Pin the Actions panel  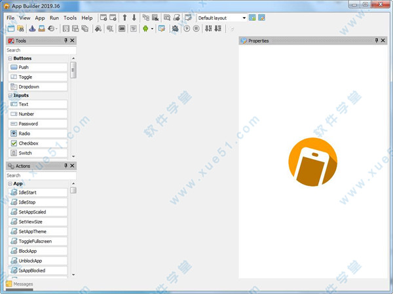point(65,166)
